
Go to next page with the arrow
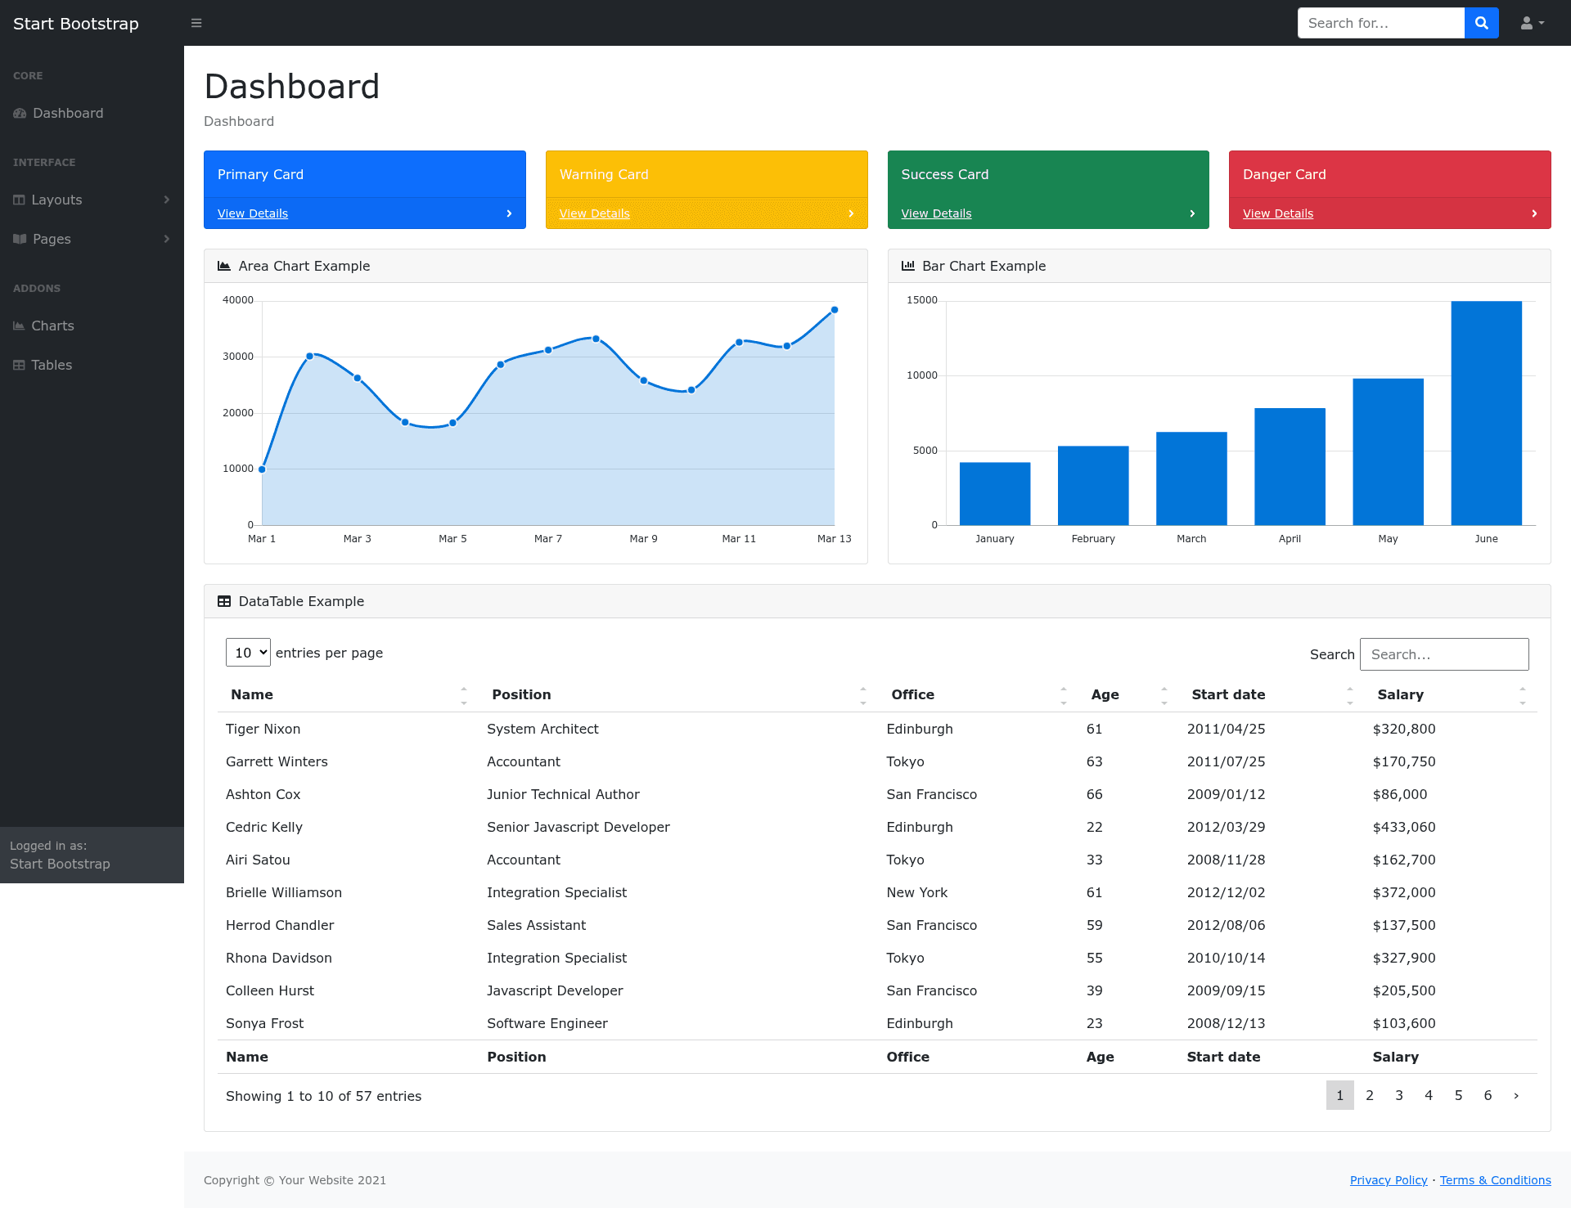tap(1516, 1095)
